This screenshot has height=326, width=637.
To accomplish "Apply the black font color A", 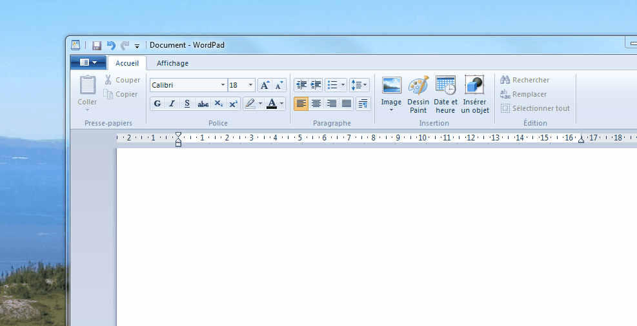I will [272, 104].
